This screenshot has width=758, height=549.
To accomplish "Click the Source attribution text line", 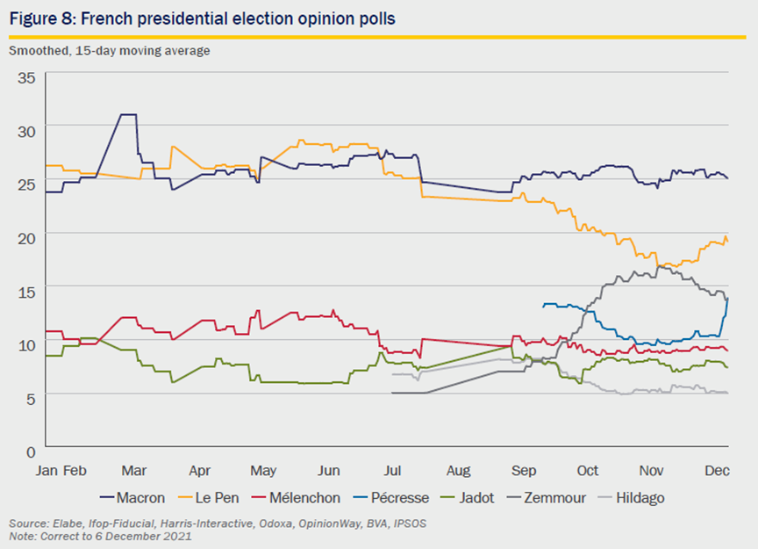I will pos(218,524).
